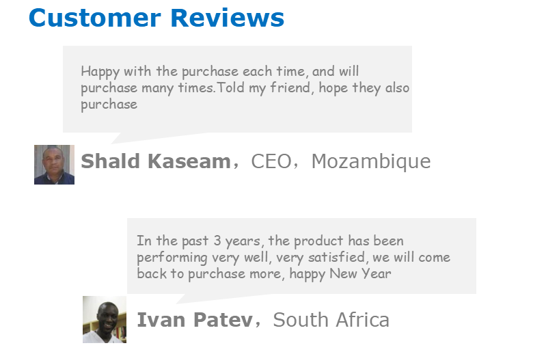The image size is (544, 352).
Task: Click the Mozambique country label
Action: (x=370, y=161)
